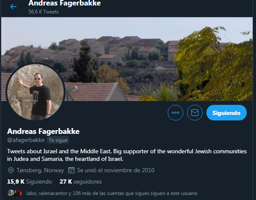Image resolution: width=256 pixels, height=200 pixels.
Task: Click the Tønsberg, Norway location text
Action: (40, 170)
